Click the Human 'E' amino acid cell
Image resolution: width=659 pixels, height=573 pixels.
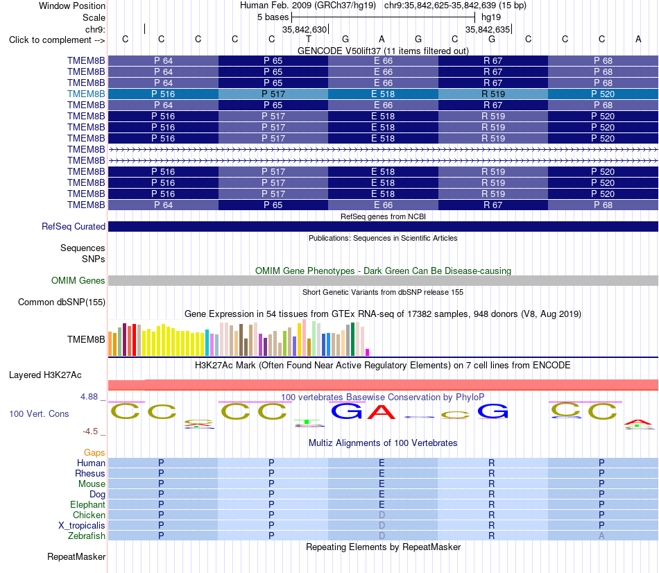click(382, 463)
